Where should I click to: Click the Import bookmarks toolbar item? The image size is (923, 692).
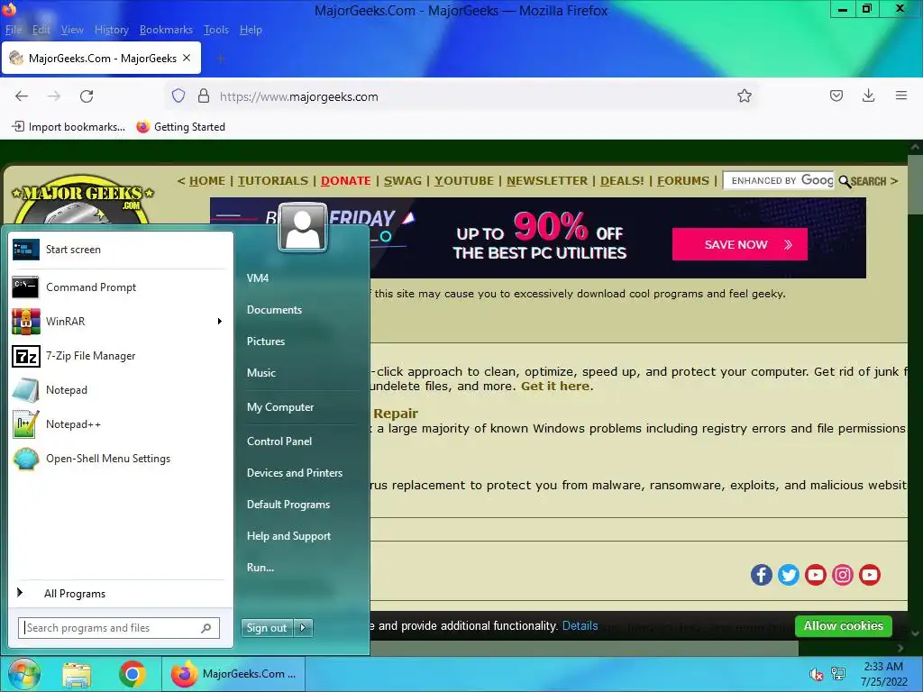[69, 126]
